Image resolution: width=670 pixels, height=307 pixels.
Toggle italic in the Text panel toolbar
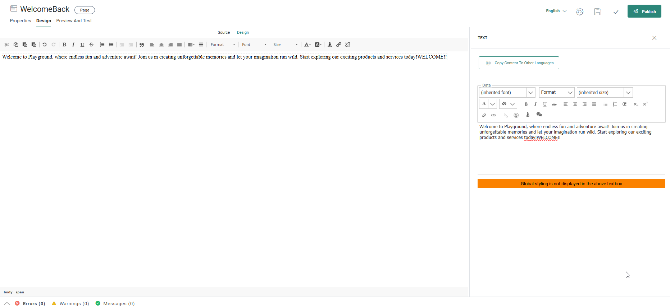tap(535, 104)
